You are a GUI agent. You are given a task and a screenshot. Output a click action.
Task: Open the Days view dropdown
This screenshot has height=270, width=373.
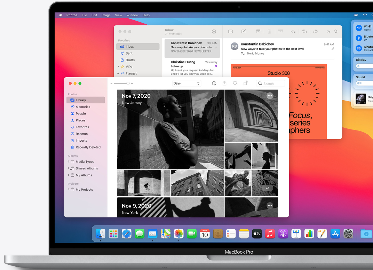click(x=187, y=84)
